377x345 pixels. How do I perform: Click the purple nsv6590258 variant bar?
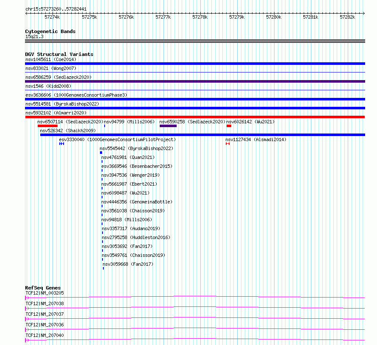(x=168, y=126)
